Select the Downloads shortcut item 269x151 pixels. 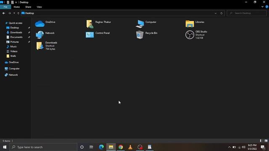pyautogui.click(x=40, y=46)
